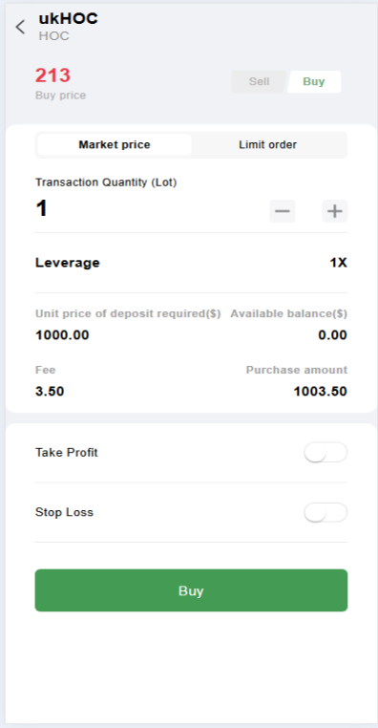Screen dimensions: 378x728
Task: Enable the Take Profit switch
Action: [x=325, y=452]
